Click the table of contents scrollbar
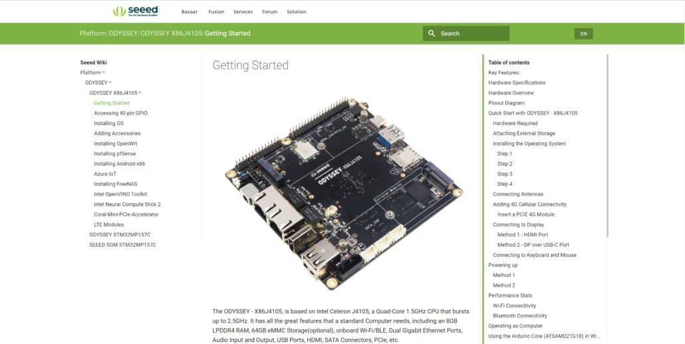 (x=608, y=146)
